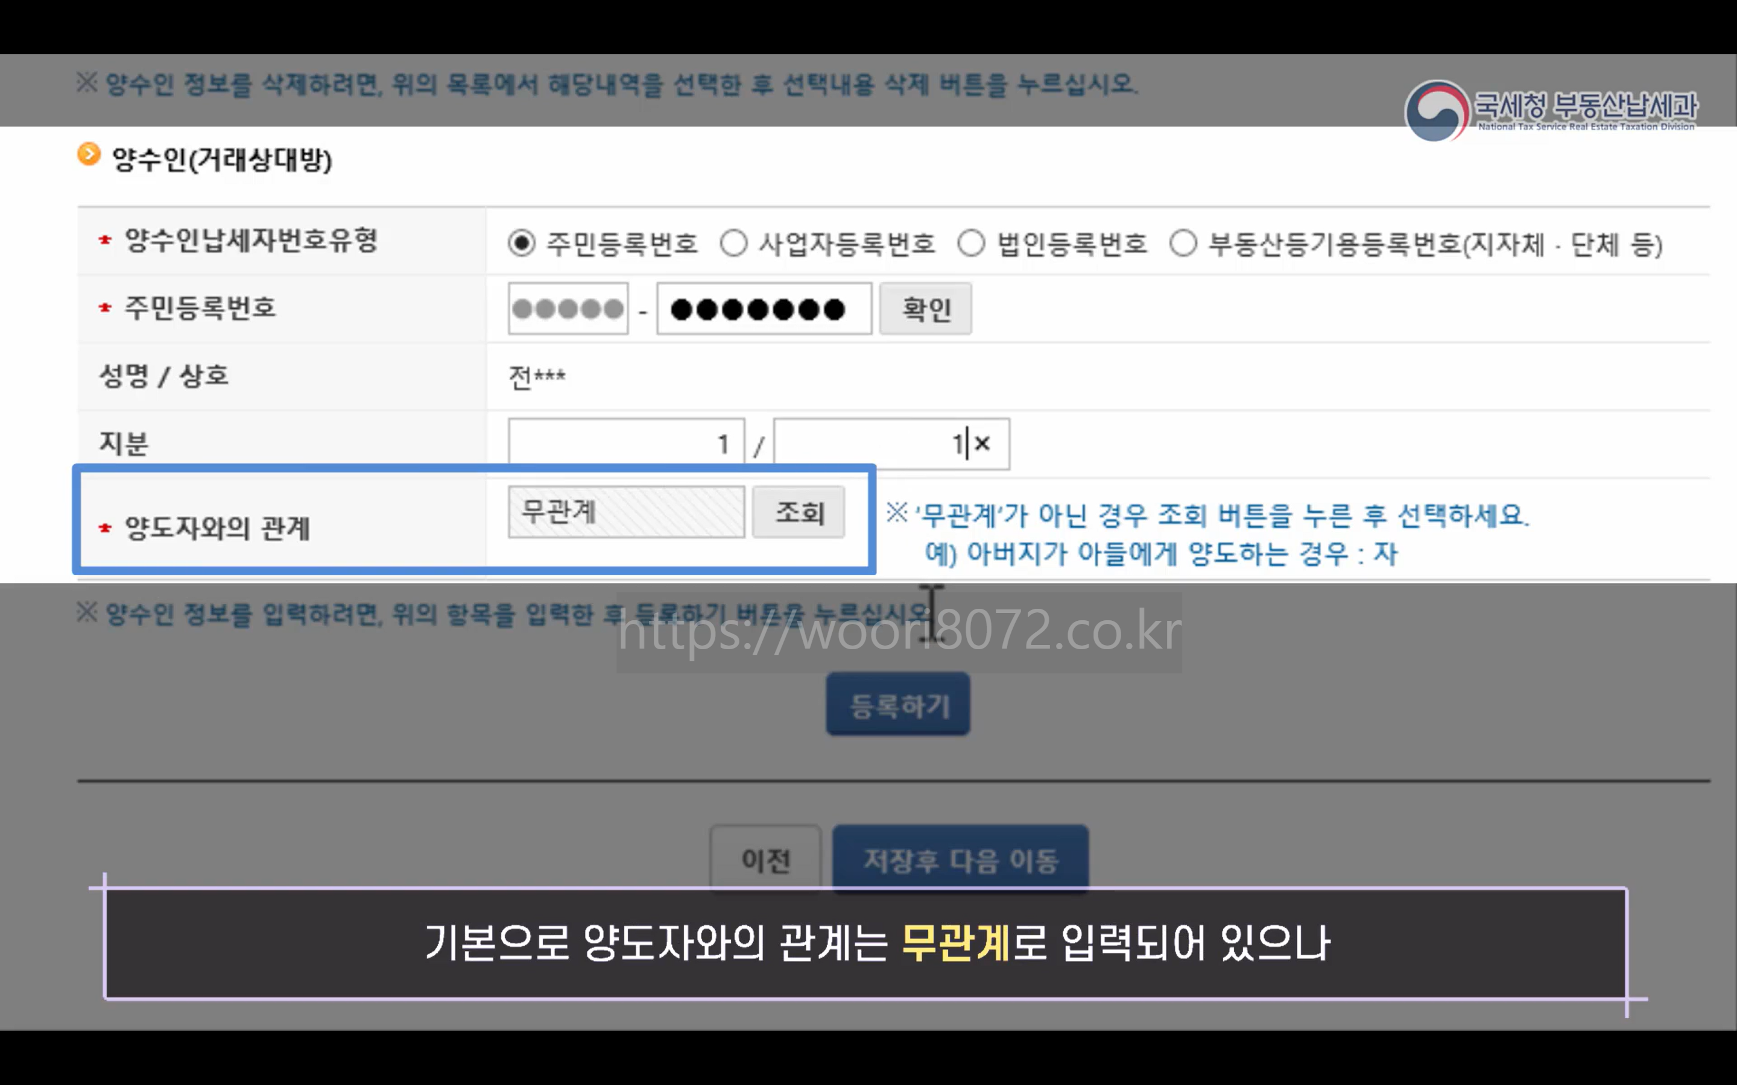This screenshot has height=1085, width=1737.
Task: Click the 이전 button
Action: [765, 859]
